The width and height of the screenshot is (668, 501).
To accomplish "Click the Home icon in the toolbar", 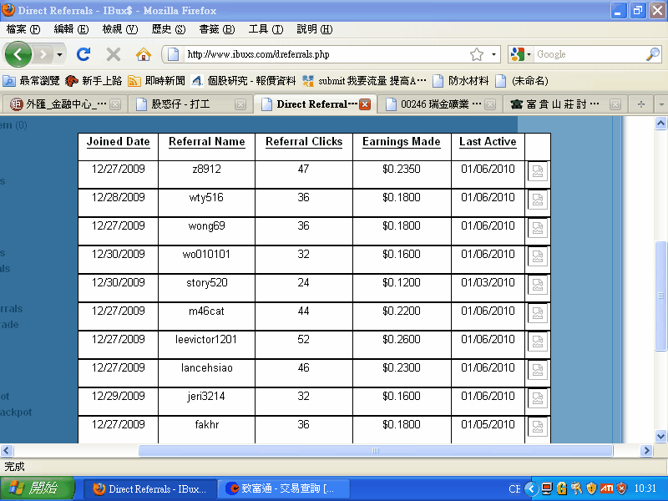I will tap(144, 54).
